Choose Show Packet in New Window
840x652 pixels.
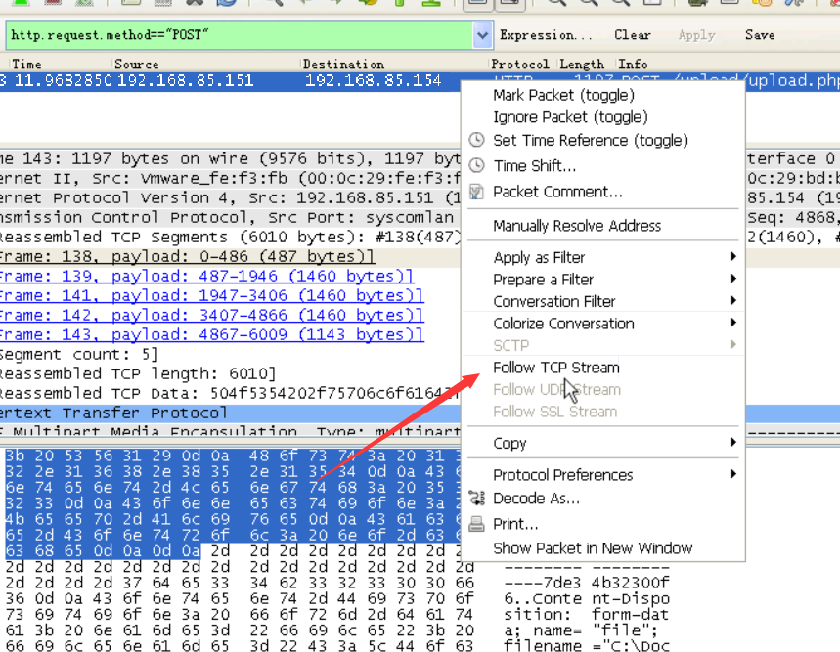click(x=593, y=548)
